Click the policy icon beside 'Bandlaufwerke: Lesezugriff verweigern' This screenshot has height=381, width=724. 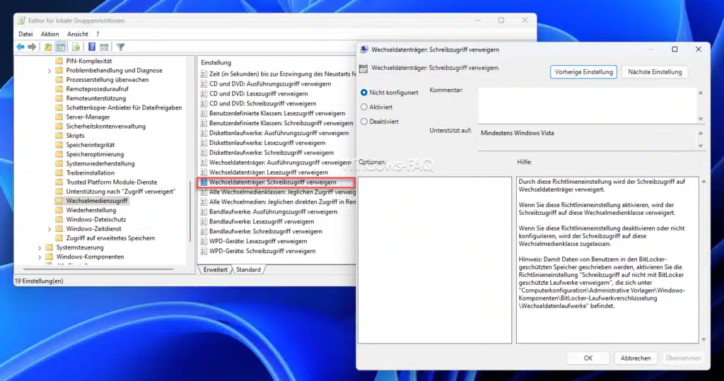204,222
